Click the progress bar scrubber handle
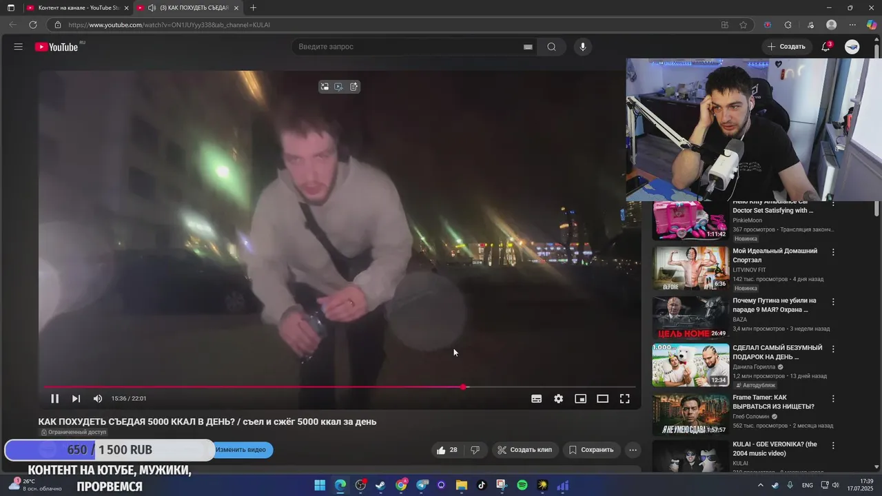The width and height of the screenshot is (882, 496). 463,387
